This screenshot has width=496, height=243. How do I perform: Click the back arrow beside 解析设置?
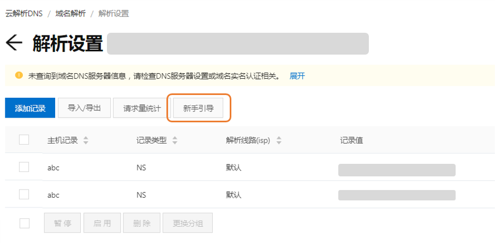coord(14,44)
